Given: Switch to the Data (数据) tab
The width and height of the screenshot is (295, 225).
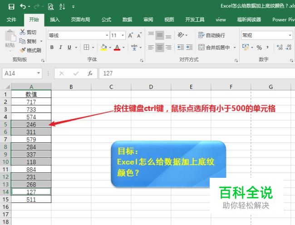Looking at the screenshot, I should pyautogui.click(x=127, y=20).
